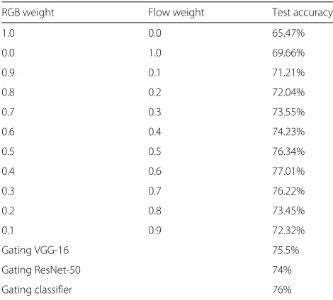The height and width of the screenshot is (300, 333).
Task: Click the 74.23% accuracy value
Action: 288,132
